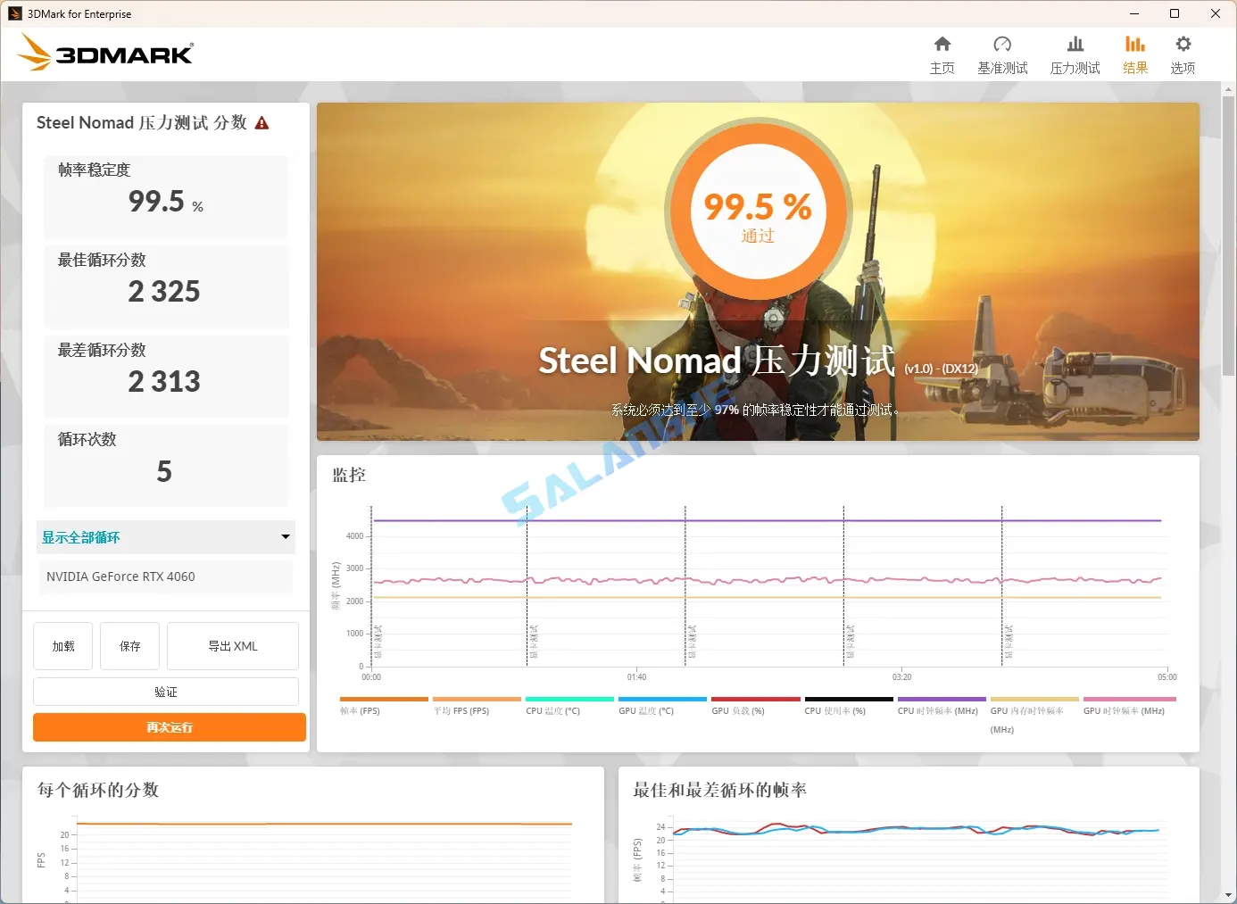Click the pink GPU 时钟频率 color swatch
The width and height of the screenshot is (1237, 904).
[x=1129, y=700]
